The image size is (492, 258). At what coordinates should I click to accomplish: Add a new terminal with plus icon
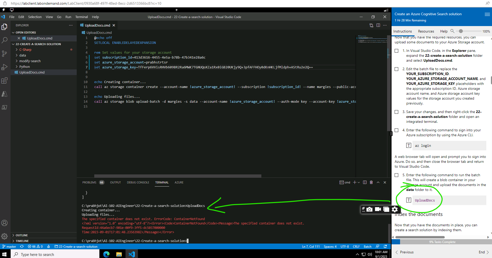pyautogui.click(x=355, y=182)
